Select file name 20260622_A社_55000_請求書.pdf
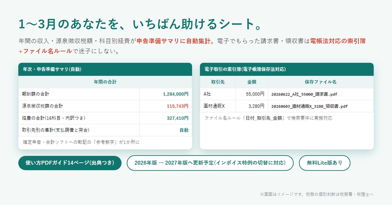 click(304, 94)
